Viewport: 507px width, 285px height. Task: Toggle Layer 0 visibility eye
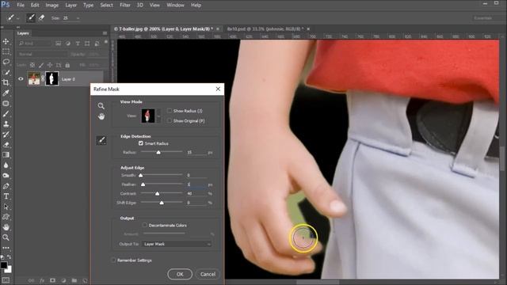pyautogui.click(x=21, y=79)
